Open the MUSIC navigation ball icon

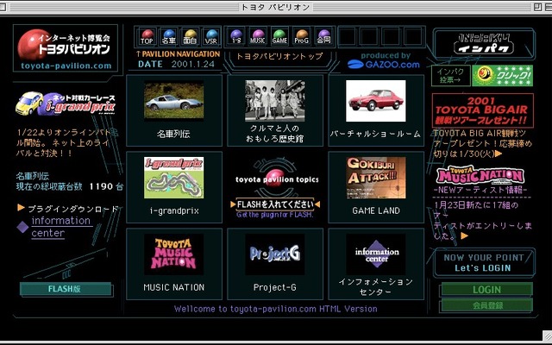258,36
